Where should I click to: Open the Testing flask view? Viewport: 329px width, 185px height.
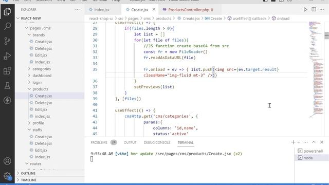point(7,86)
